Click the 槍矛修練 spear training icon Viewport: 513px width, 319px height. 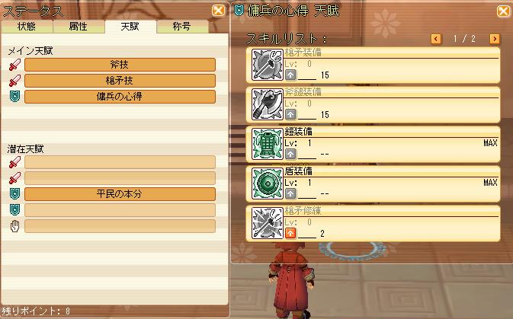tap(268, 223)
